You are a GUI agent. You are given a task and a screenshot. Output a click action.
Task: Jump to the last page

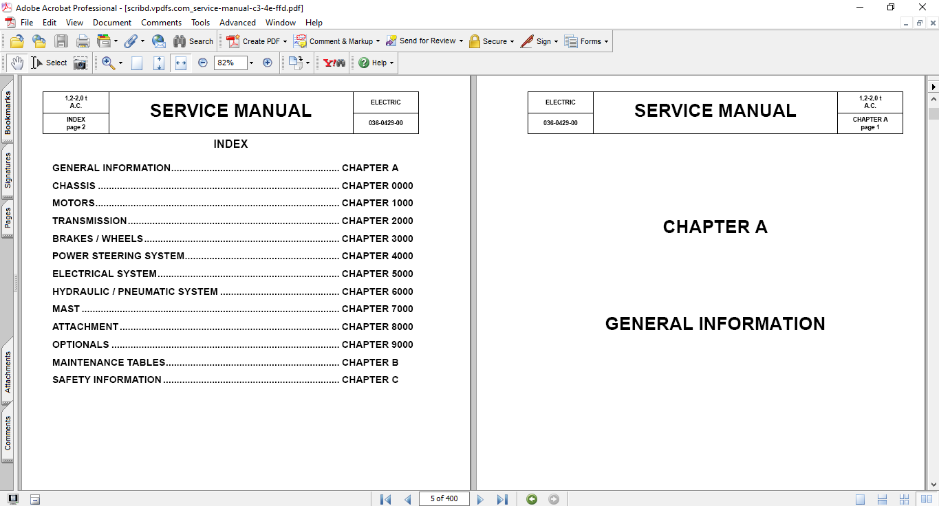coord(502,499)
